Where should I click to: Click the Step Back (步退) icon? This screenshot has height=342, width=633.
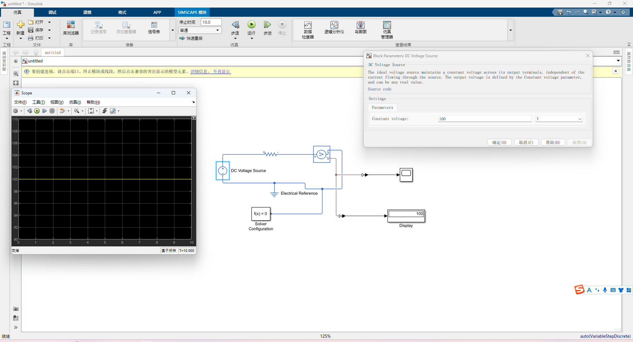point(235,25)
